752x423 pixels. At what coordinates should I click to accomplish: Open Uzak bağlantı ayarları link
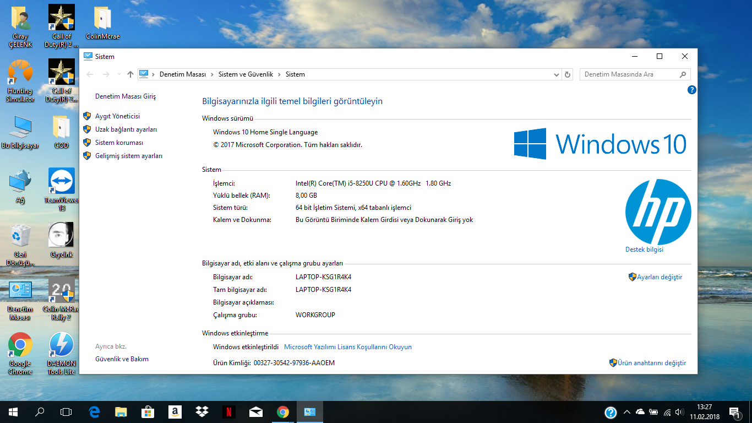click(x=126, y=129)
